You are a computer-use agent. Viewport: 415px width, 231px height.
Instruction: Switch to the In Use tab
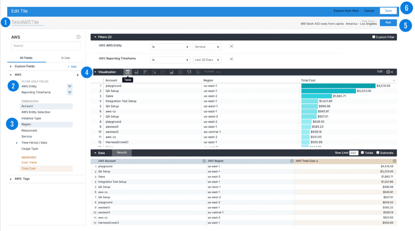65,58
